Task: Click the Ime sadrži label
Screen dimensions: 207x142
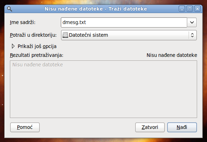Action: (x=23, y=22)
